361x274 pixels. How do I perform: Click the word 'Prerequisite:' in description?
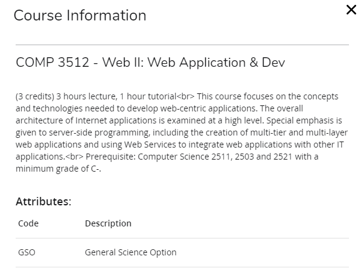111,157
